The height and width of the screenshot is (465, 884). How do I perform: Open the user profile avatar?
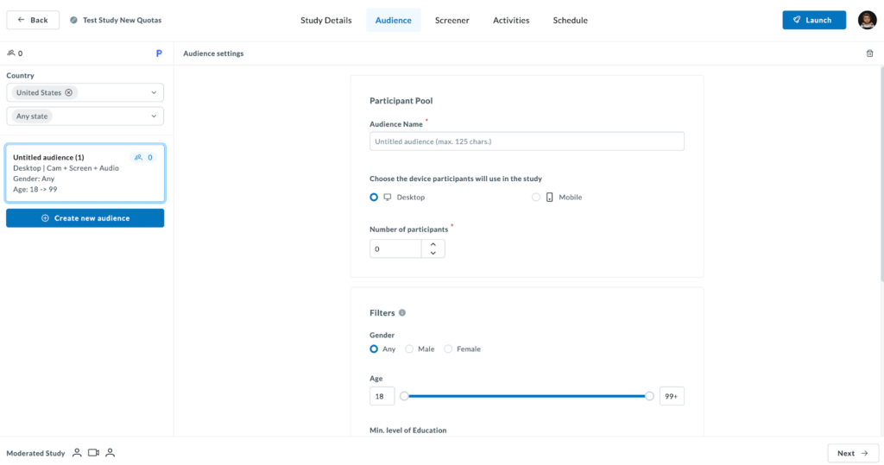pyautogui.click(x=867, y=20)
